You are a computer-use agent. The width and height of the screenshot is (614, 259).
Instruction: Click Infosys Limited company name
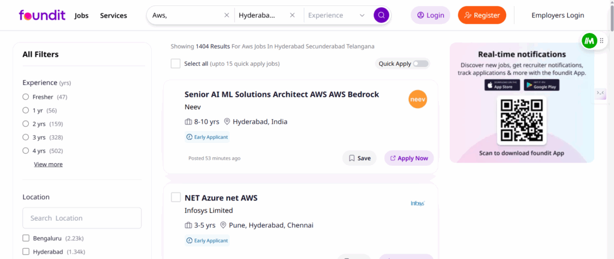click(x=209, y=211)
